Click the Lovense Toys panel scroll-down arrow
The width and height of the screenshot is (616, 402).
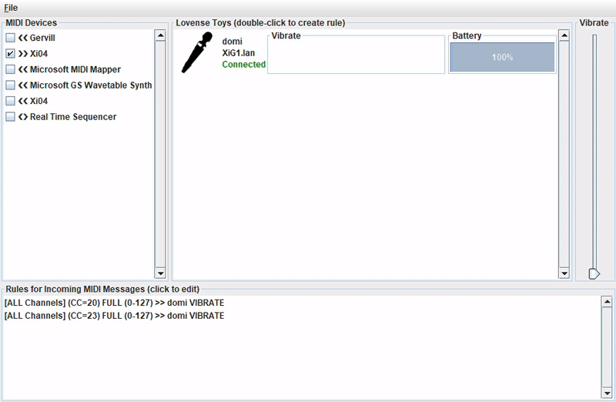coord(564,273)
